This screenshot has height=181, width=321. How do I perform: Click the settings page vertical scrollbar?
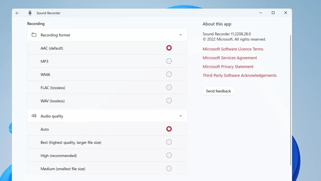(x=291, y=100)
